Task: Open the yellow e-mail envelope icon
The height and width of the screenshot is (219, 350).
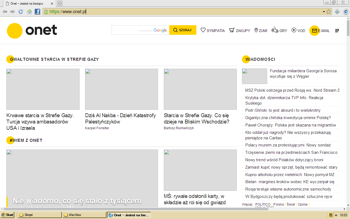Action: tap(314, 30)
